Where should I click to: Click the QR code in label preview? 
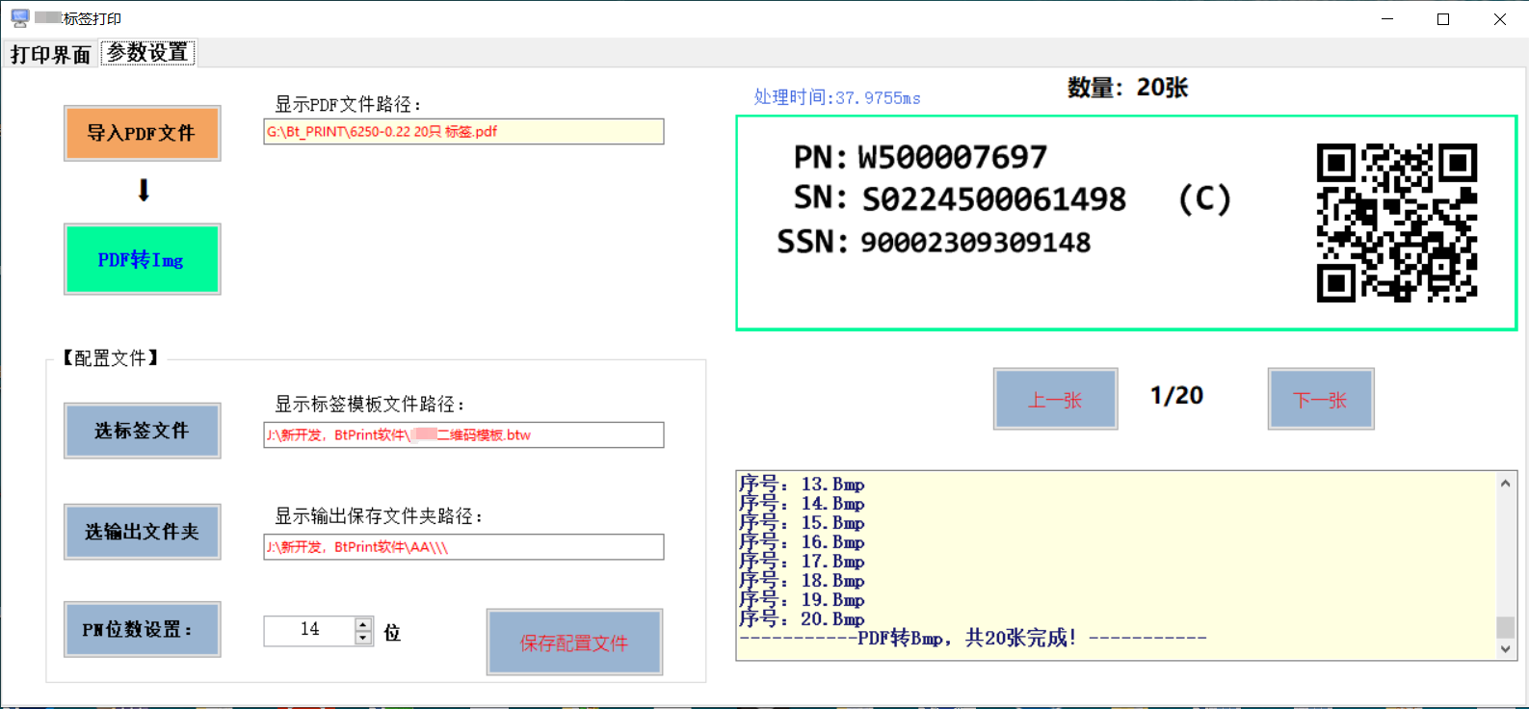pos(1397,223)
